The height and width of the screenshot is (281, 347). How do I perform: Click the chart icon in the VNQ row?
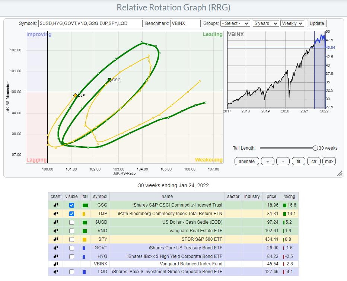pyautogui.click(x=55, y=231)
